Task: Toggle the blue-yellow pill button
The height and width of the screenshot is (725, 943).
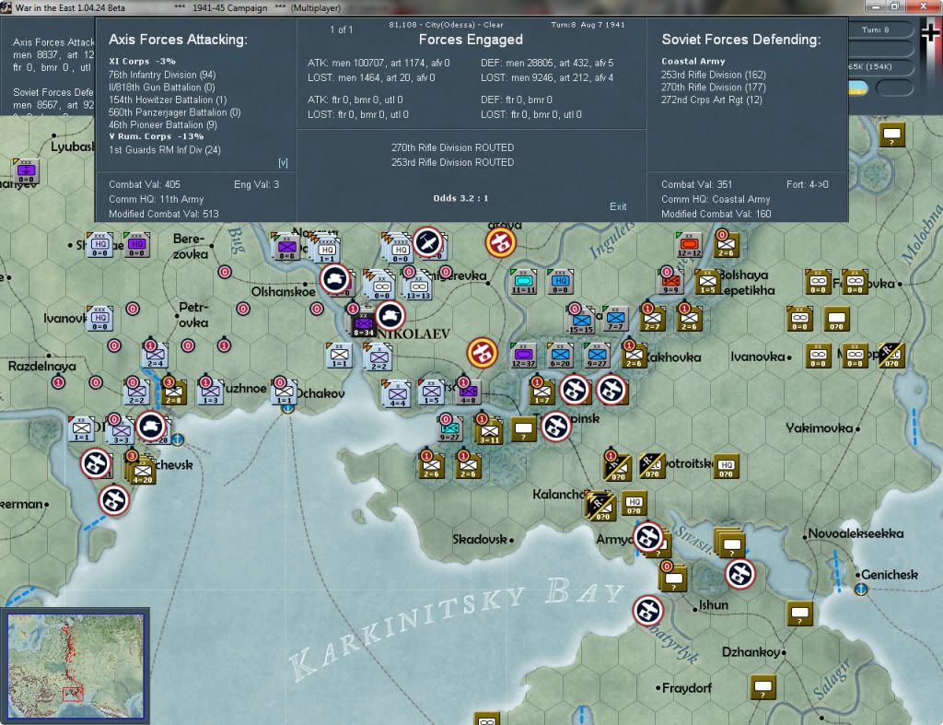Action: pyautogui.click(x=858, y=88)
